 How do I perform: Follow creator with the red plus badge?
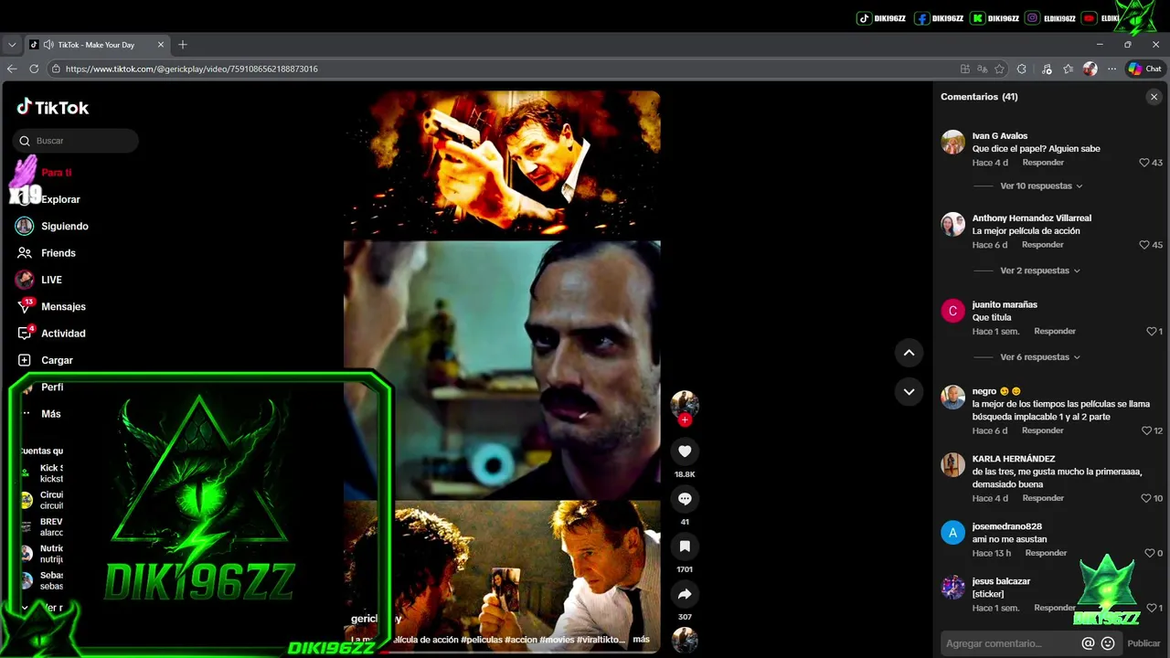point(685,419)
